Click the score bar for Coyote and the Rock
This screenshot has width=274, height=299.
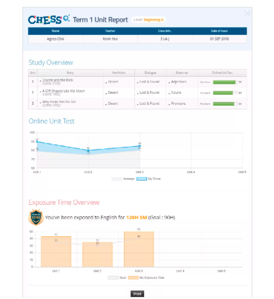click(x=225, y=82)
